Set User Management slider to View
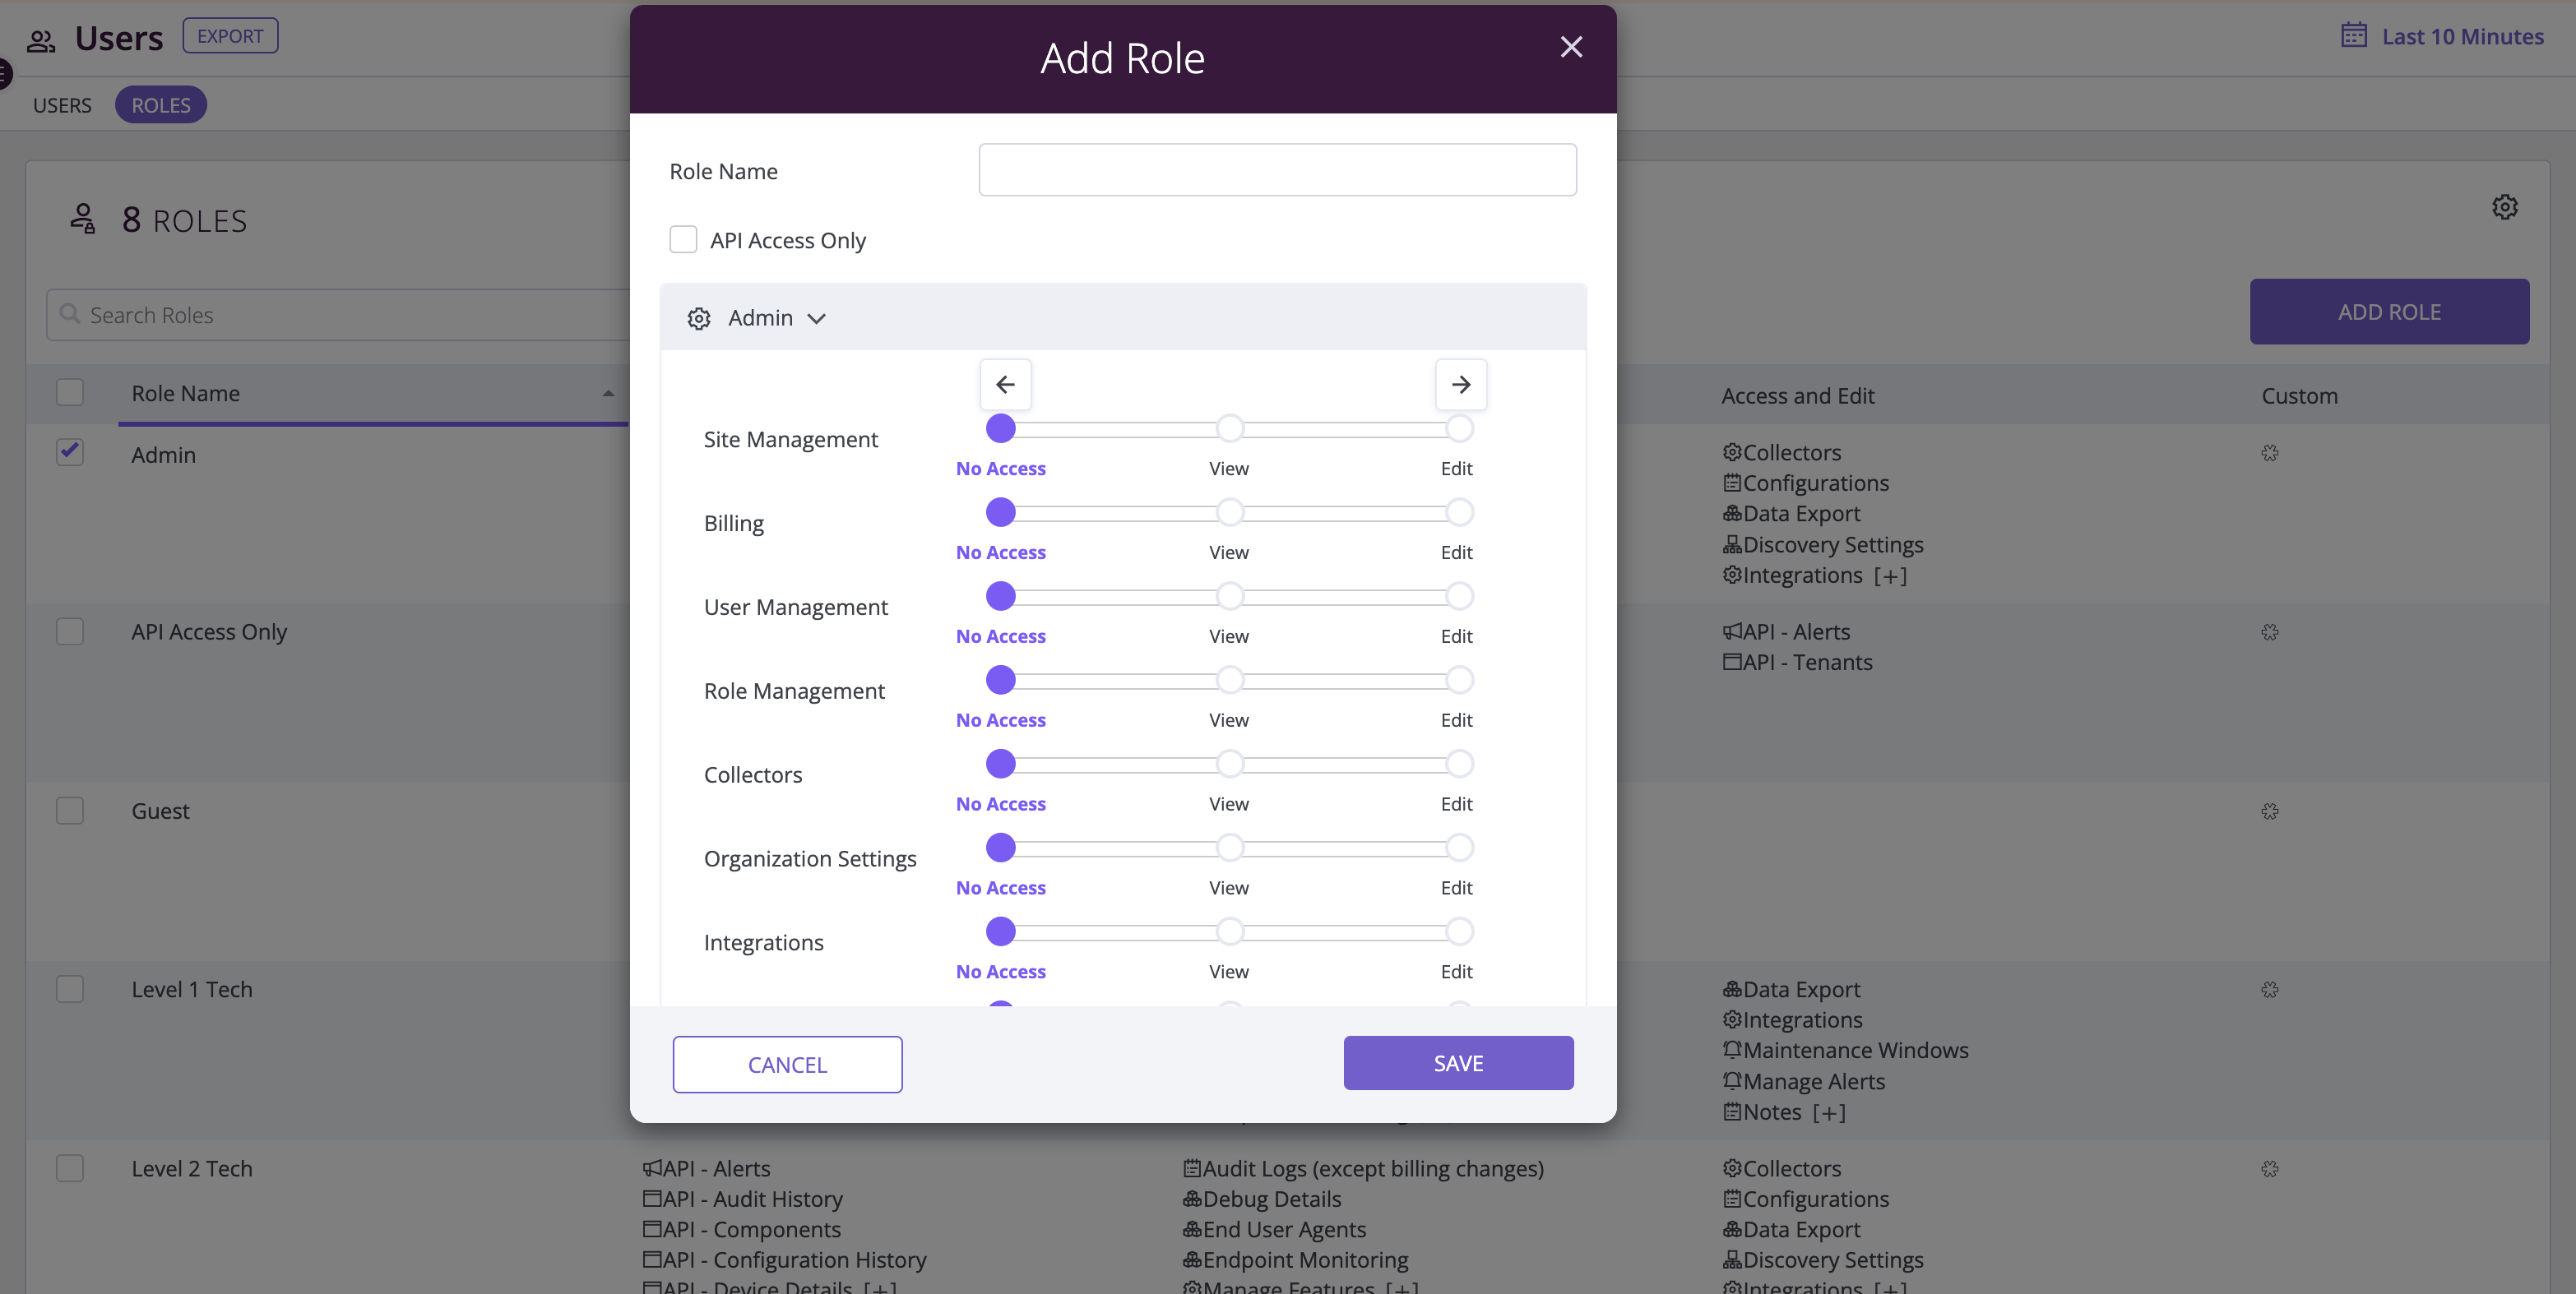 pos(1230,597)
